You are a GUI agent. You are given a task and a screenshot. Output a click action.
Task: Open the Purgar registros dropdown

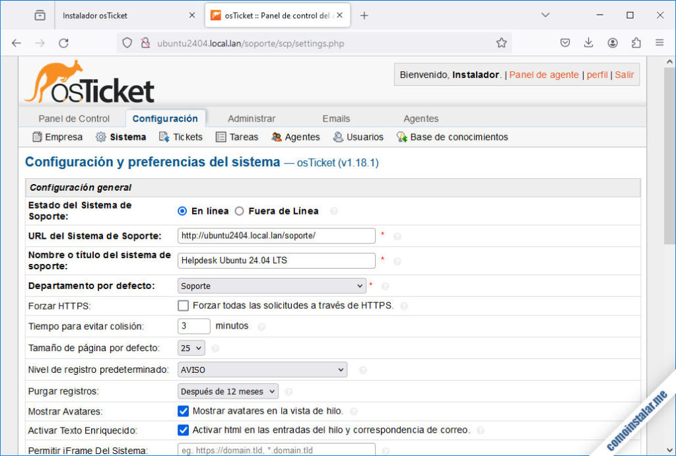point(228,391)
